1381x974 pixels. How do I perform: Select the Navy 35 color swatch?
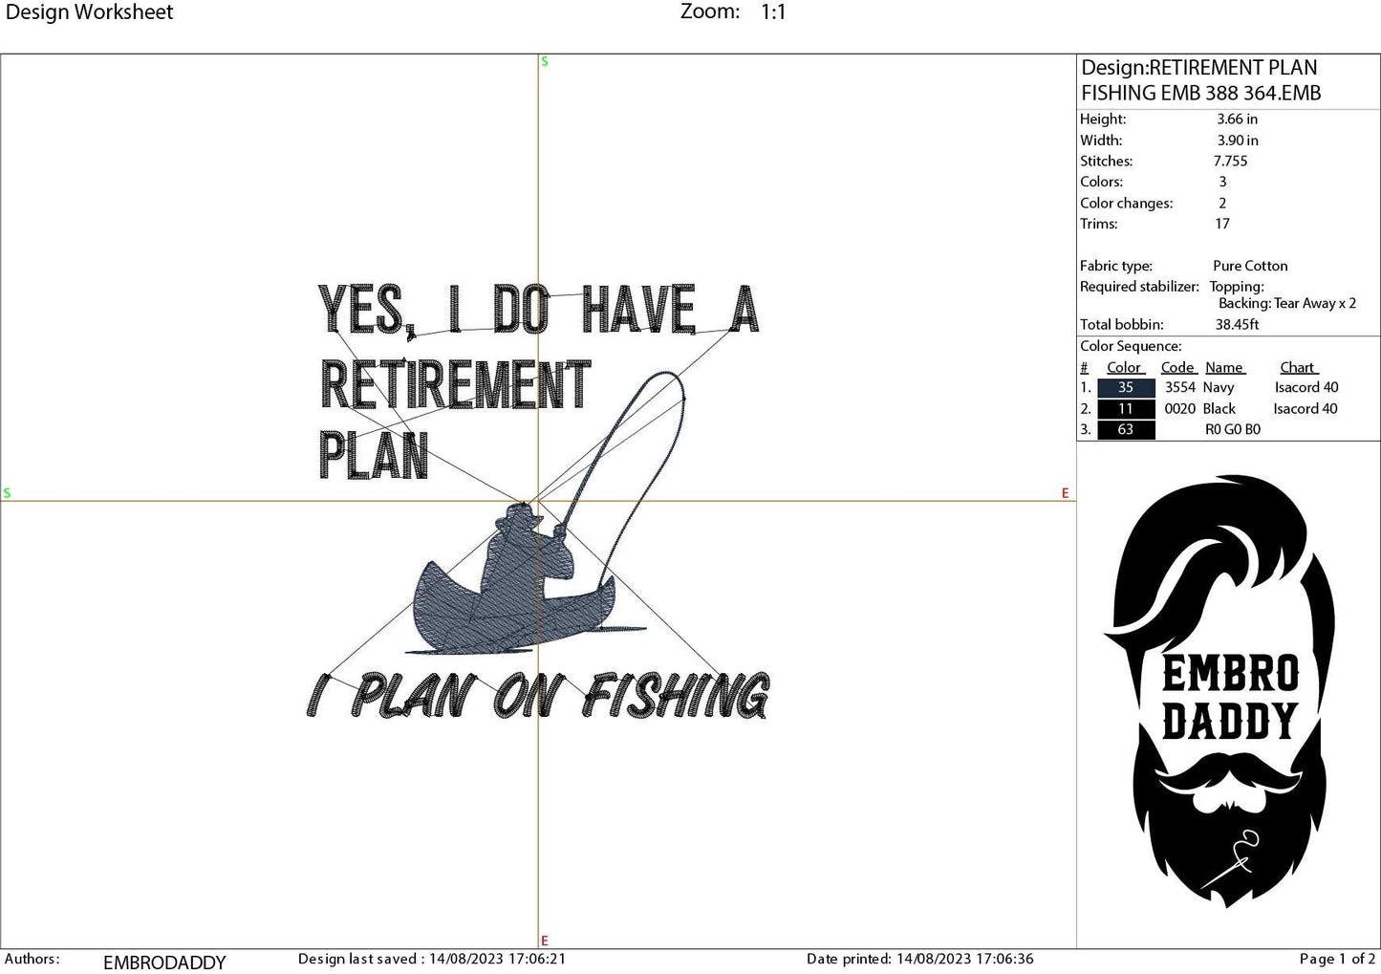click(1126, 387)
